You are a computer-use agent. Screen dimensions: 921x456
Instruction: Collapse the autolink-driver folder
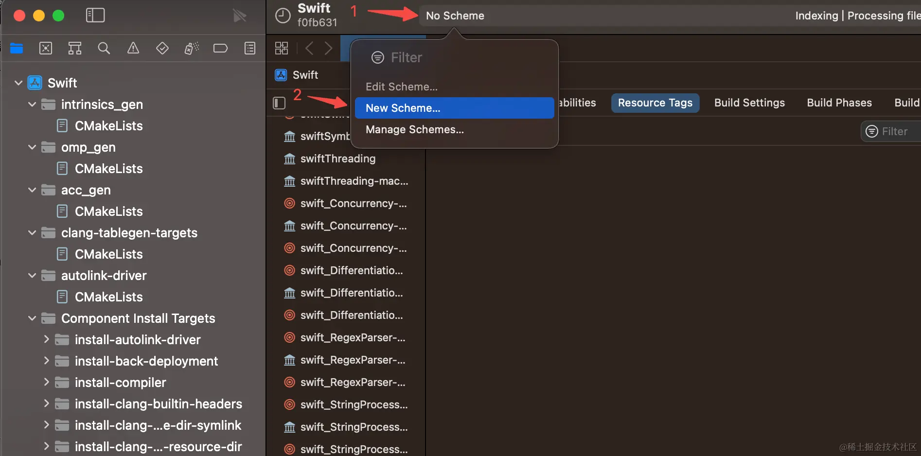pyautogui.click(x=32, y=276)
